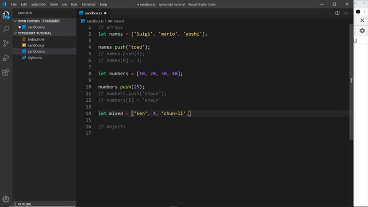Click sandbox.ts in the breadcrumb
The width and height of the screenshot is (368, 207).
point(95,21)
